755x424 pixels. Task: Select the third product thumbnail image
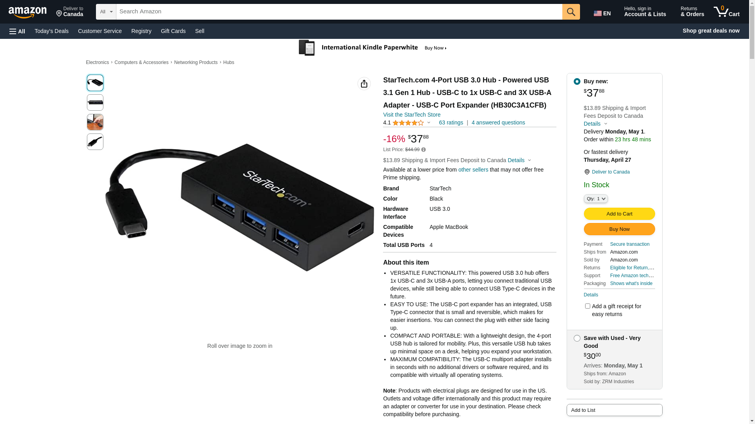click(x=95, y=122)
